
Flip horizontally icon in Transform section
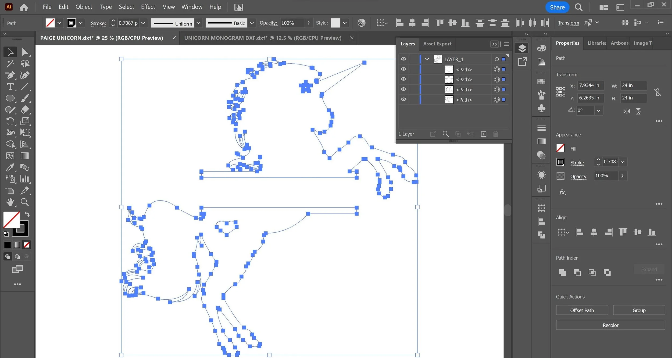click(627, 111)
